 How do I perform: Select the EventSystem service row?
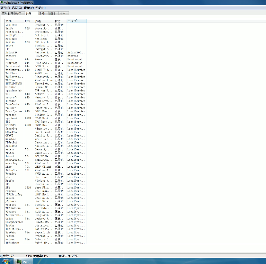[46, 111]
